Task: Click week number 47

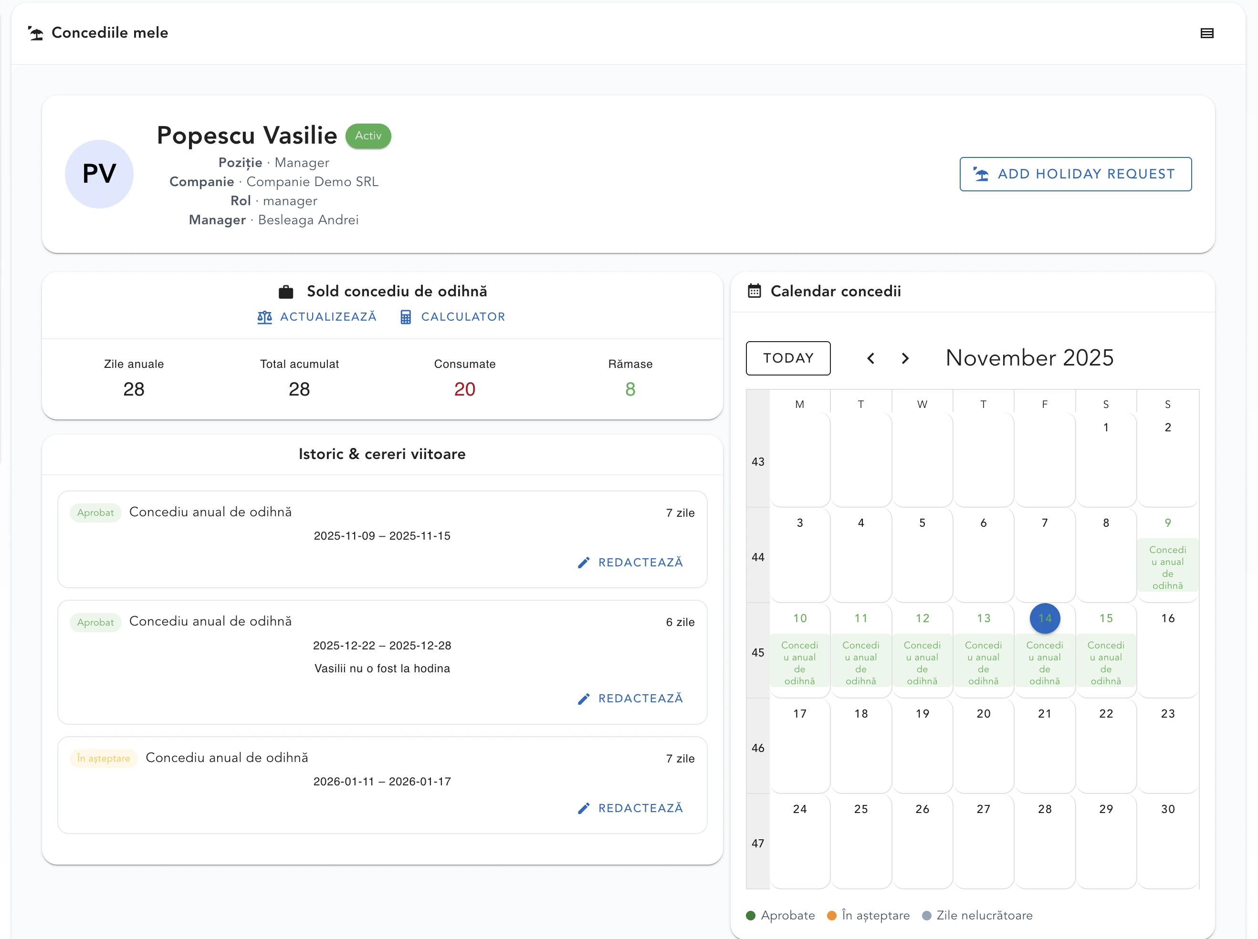Action: coord(758,844)
